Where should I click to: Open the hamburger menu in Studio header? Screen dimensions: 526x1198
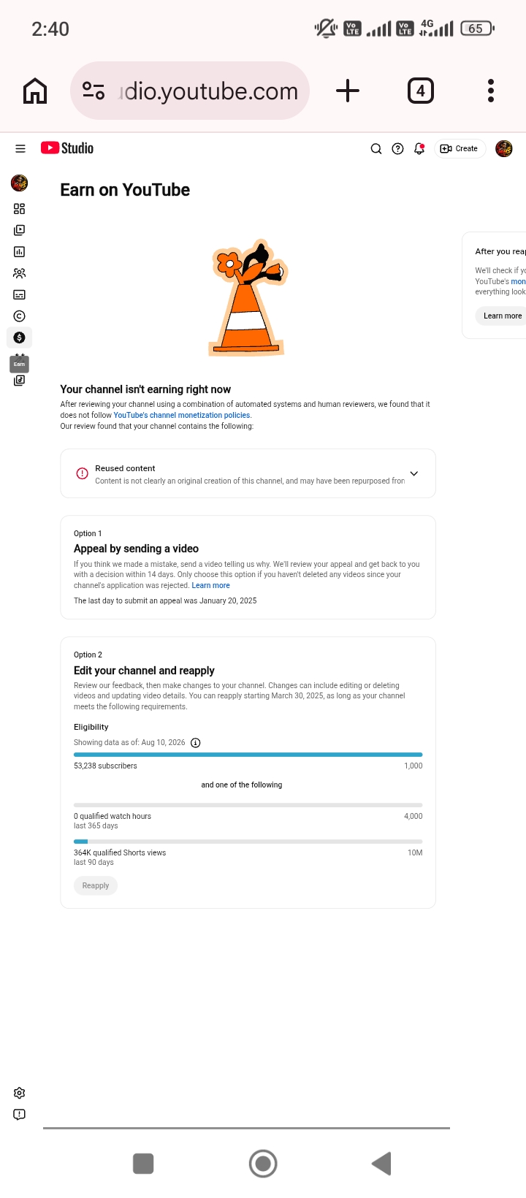(x=20, y=148)
